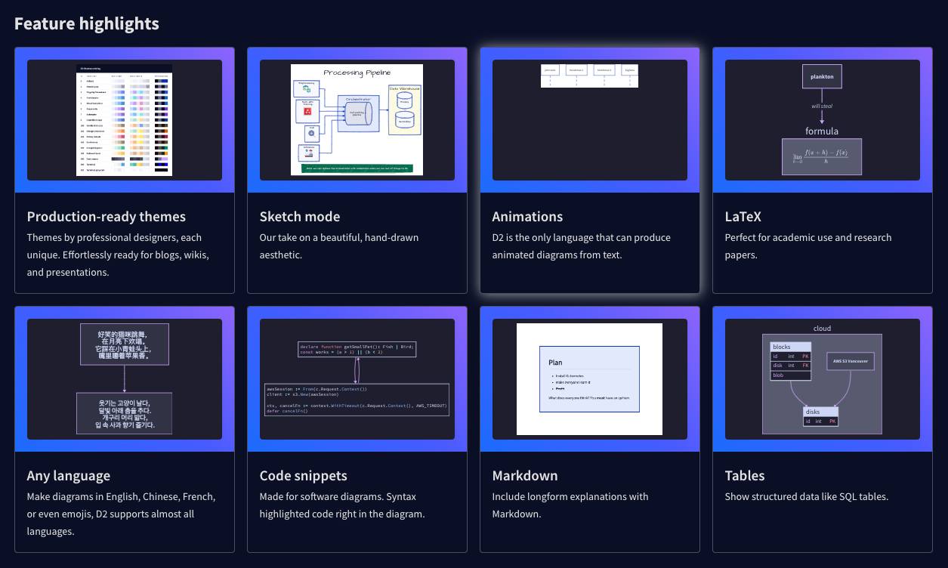
Task: Open the Markdown Plan diagram image
Action: tap(590, 379)
